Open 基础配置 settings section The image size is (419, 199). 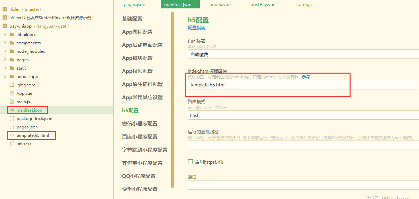point(132,19)
